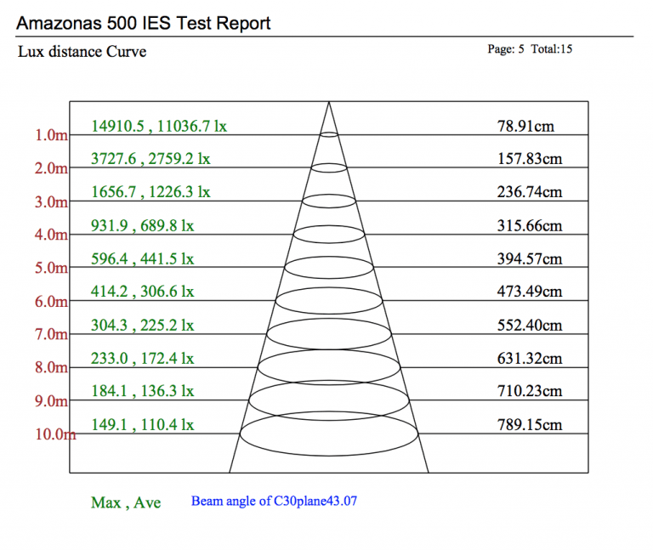Screen dimensions: 653x550
Task: Click the 789.15cm beam diameter value
Action: point(529,424)
